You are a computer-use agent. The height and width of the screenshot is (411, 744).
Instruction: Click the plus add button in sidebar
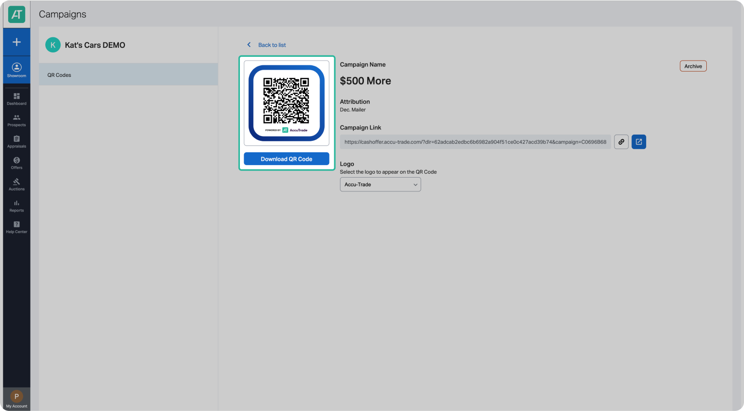[17, 42]
